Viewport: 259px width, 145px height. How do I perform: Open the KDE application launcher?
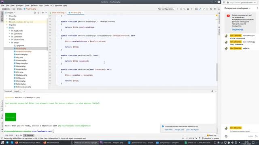[2, 143]
